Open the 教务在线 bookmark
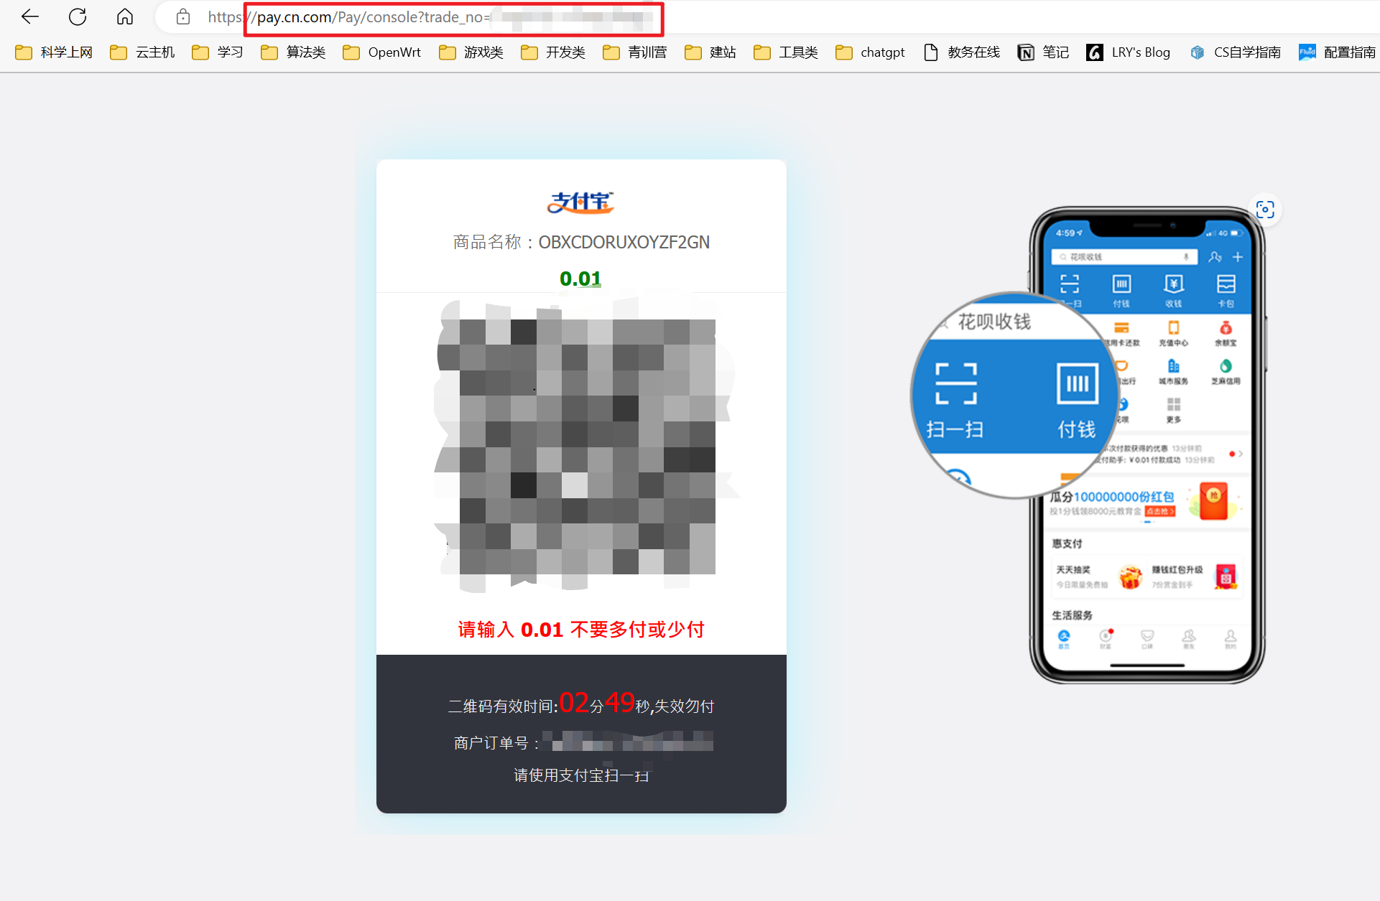 click(962, 52)
